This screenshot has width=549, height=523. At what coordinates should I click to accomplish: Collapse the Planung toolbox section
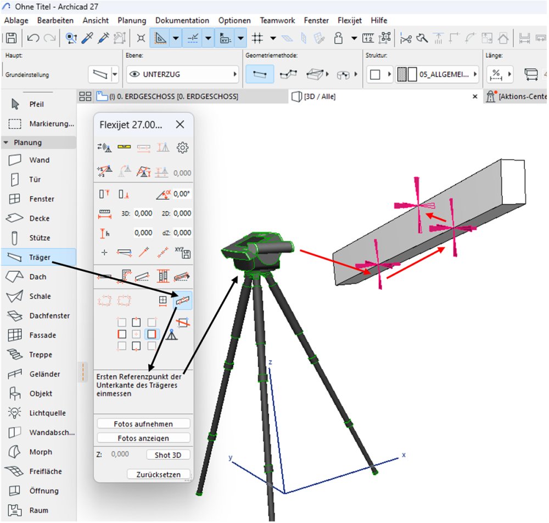[6, 143]
